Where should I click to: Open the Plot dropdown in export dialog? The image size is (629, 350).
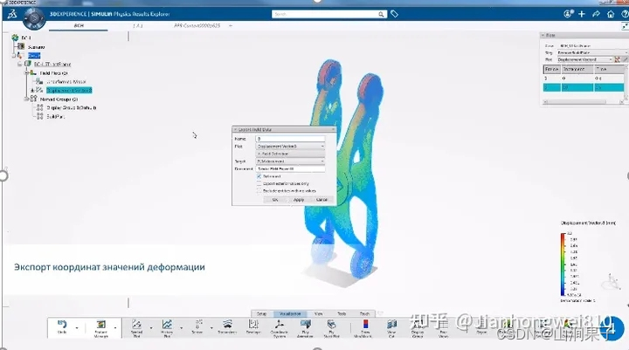tap(290, 147)
